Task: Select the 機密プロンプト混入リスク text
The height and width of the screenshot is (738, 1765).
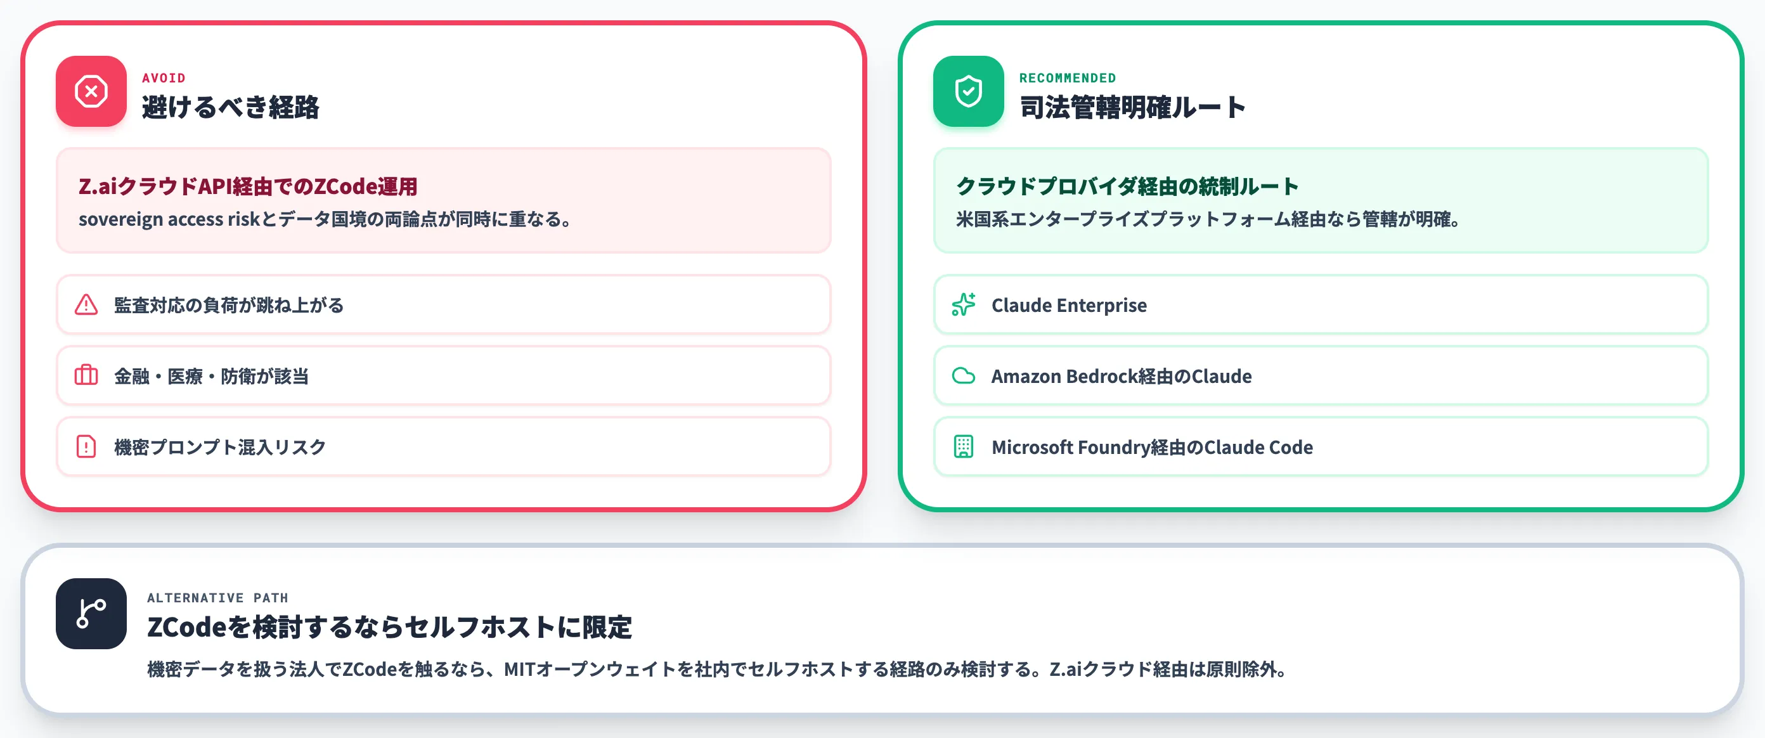Action: point(220,447)
